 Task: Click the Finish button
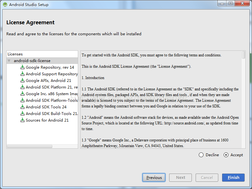(233, 178)
